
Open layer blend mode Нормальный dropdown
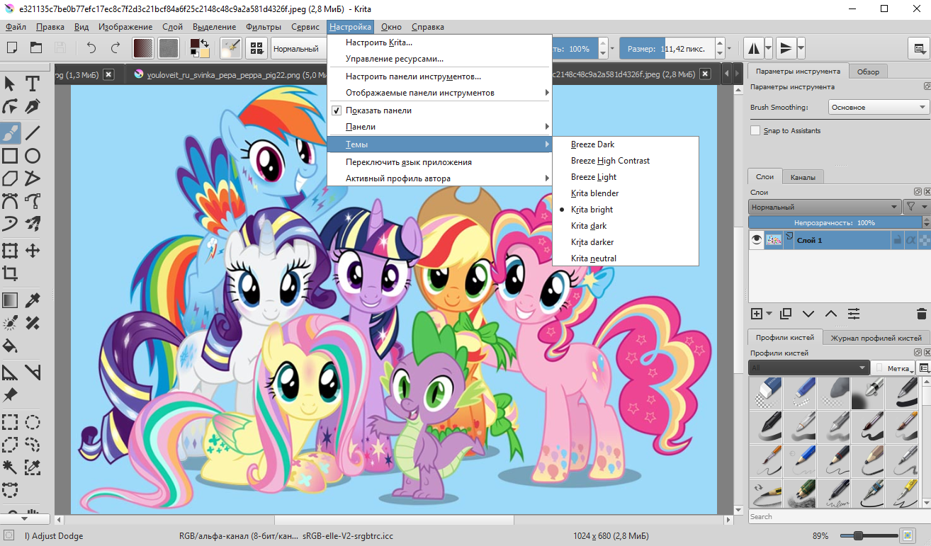823,207
